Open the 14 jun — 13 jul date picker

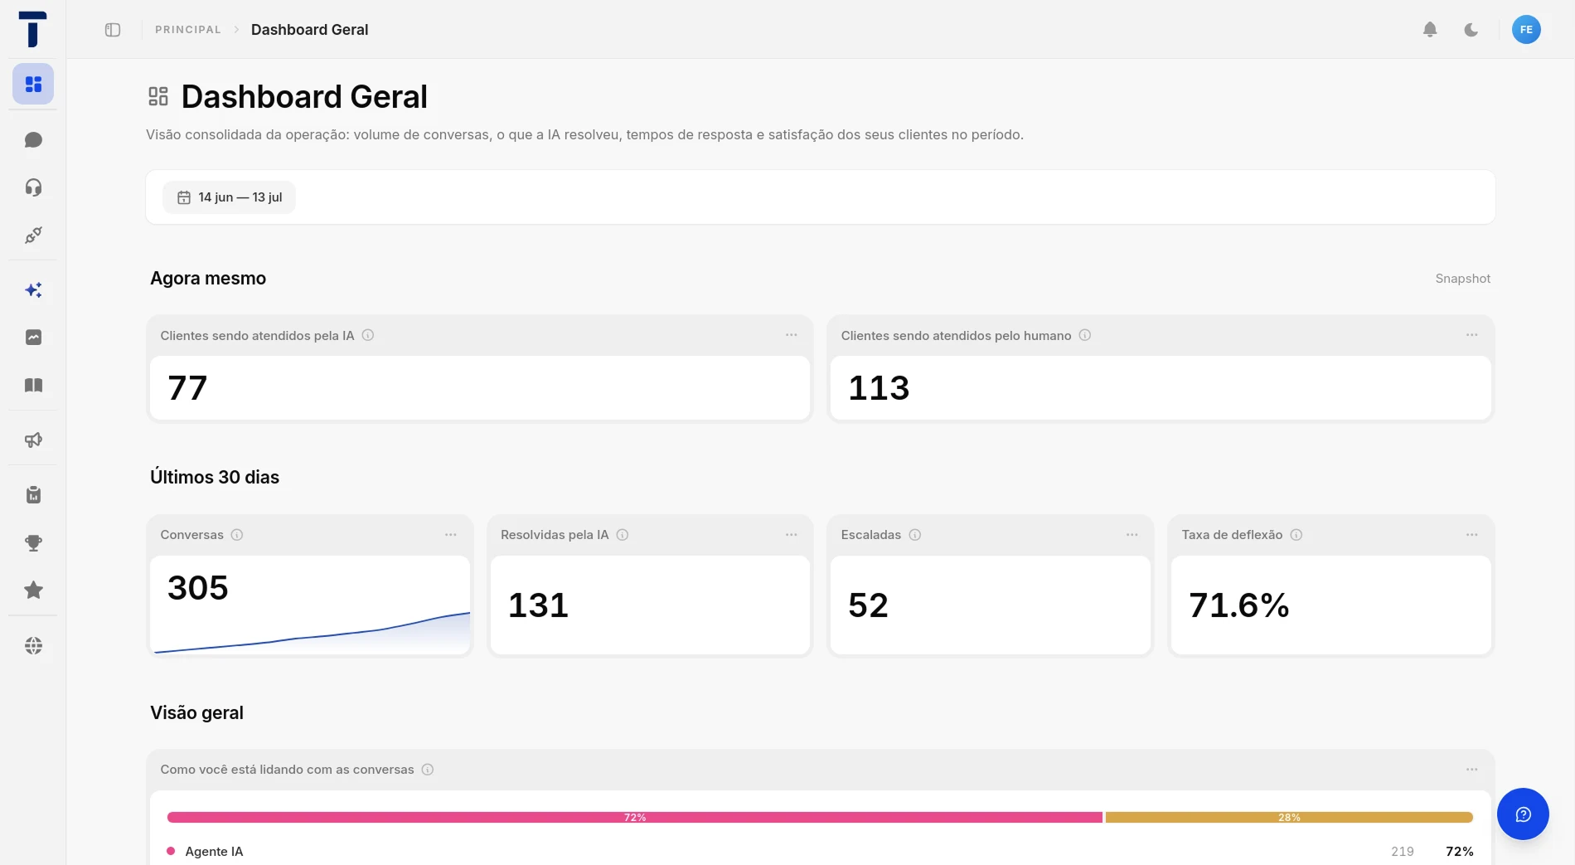click(x=230, y=197)
